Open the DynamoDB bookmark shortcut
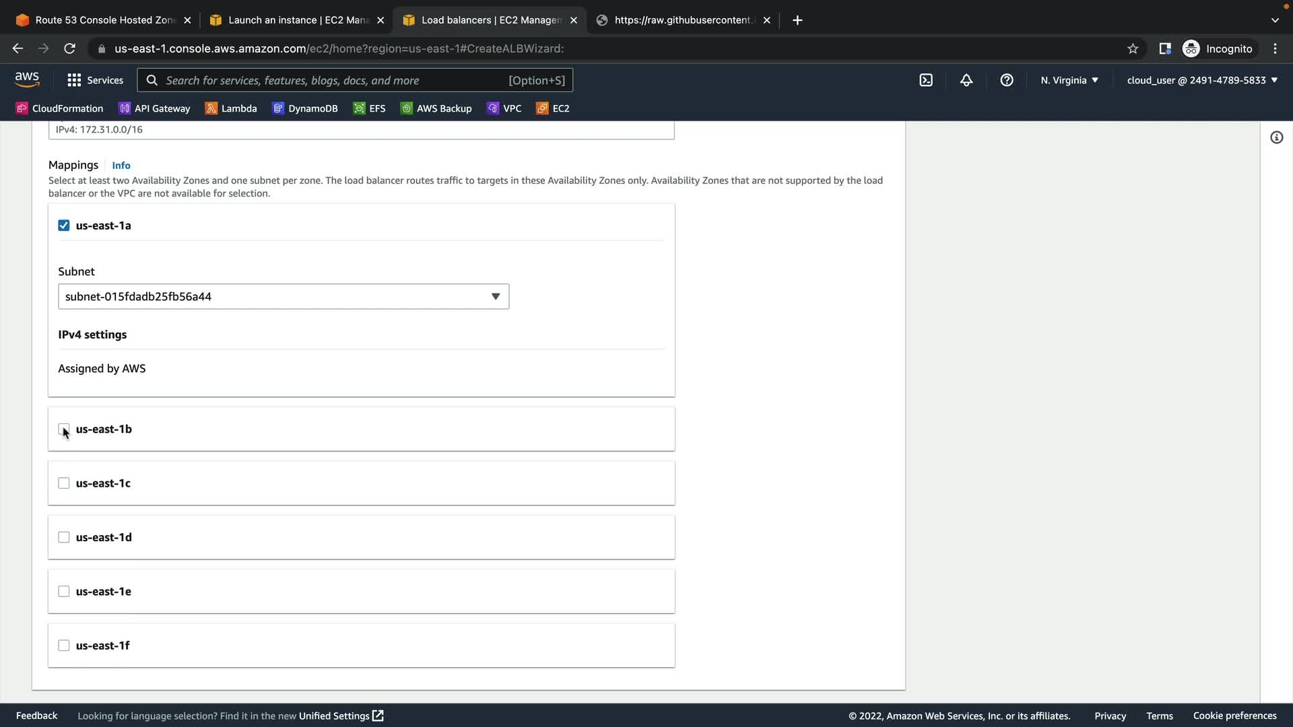The height and width of the screenshot is (727, 1293). [305, 108]
